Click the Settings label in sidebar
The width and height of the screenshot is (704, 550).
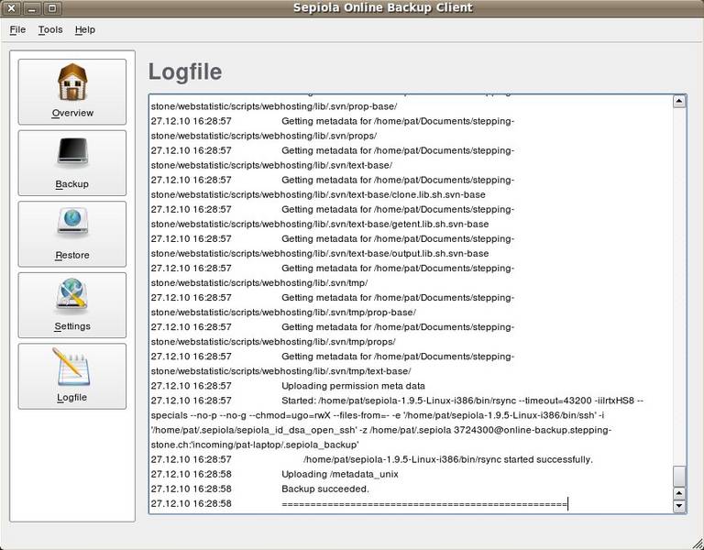tap(72, 326)
